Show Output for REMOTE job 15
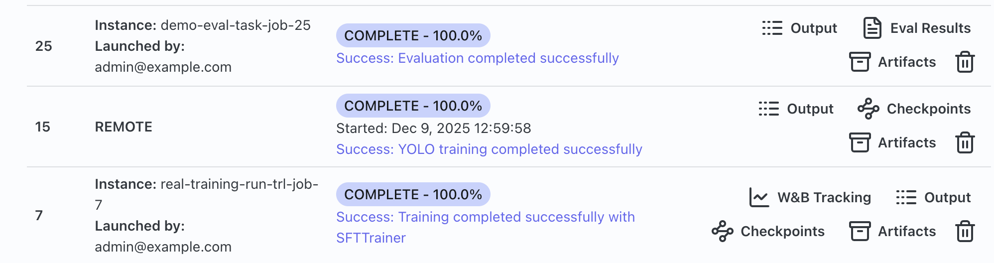This screenshot has height=263, width=994. 796,109
